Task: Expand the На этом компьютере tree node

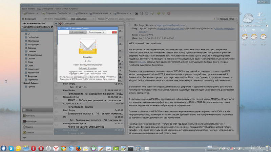Action: pyautogui.click(x=22, y=23)
